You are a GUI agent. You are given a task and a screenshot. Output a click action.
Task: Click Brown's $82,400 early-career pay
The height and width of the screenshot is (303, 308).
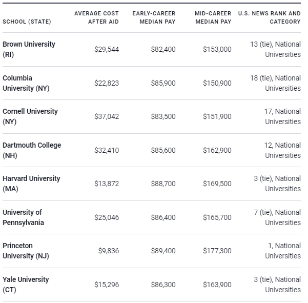click(x=163, y=49)
